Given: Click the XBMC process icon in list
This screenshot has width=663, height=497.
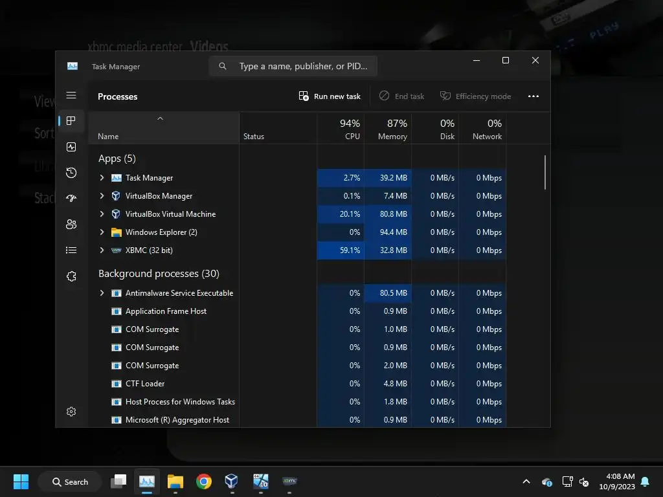Looking at the screenshot, I should point(117,250).
